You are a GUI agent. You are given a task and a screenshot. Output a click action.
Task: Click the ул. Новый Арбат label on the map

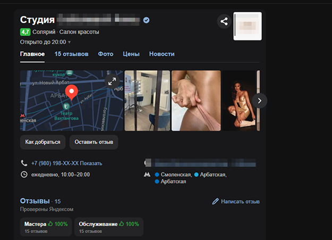point(50,82)
